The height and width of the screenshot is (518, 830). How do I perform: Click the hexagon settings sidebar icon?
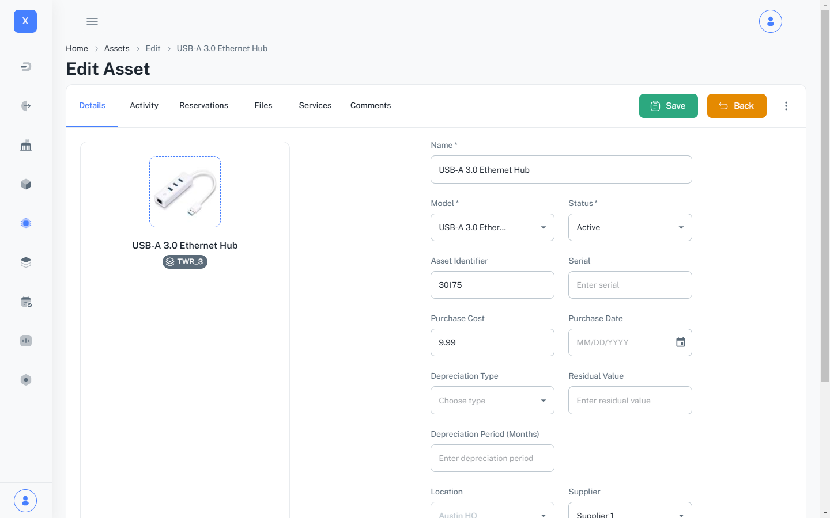point(26,380)
